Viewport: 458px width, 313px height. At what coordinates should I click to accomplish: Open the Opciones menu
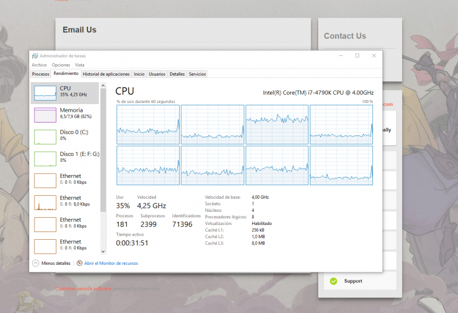point(61,65)
